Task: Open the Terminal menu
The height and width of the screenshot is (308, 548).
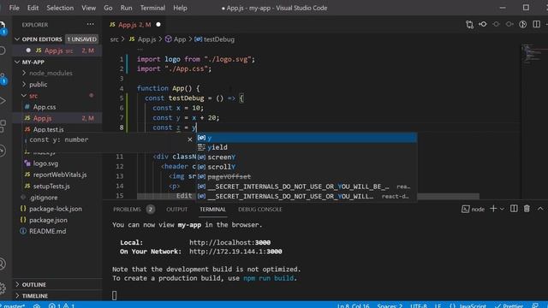Action: coord(152,8)
